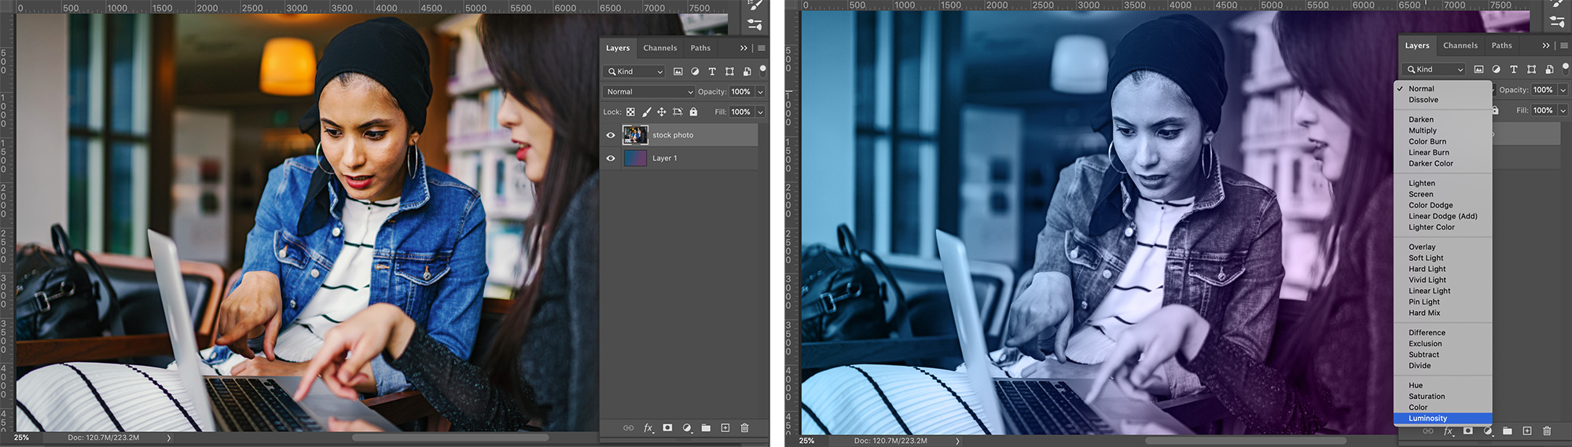Select the 'Layer 1' layer name in left screenshot
1572x447 pixels.
(x=664, y=158)
